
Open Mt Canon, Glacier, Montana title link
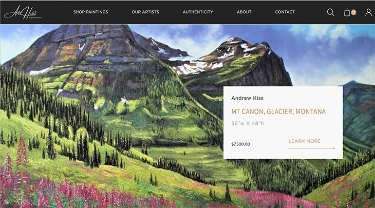tap(278, 111)
